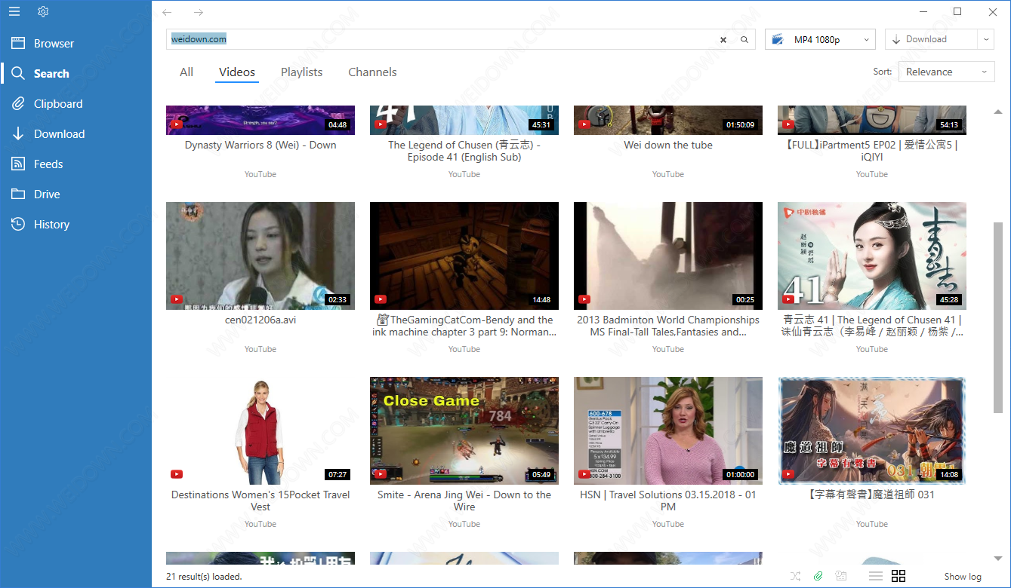Click title Dynasty Warriors 8 (Wei) - Down

tap(260, 145)
